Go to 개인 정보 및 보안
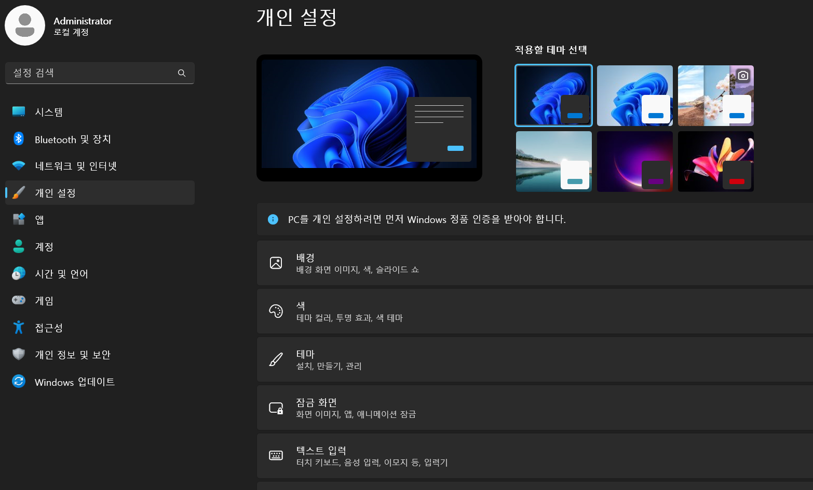The height and width of the screenshot is (490, 813). click(100, 355)
